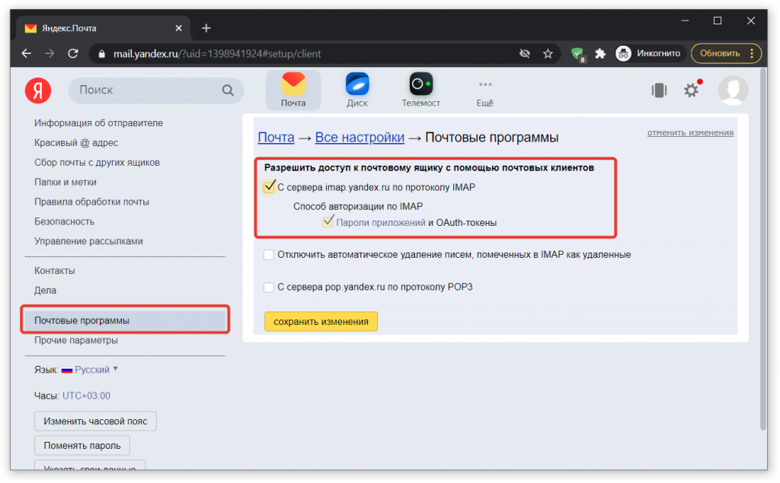780x483 pixels.
Task: Check the disable automatic deletion of emails option
Action: [269, 255]
